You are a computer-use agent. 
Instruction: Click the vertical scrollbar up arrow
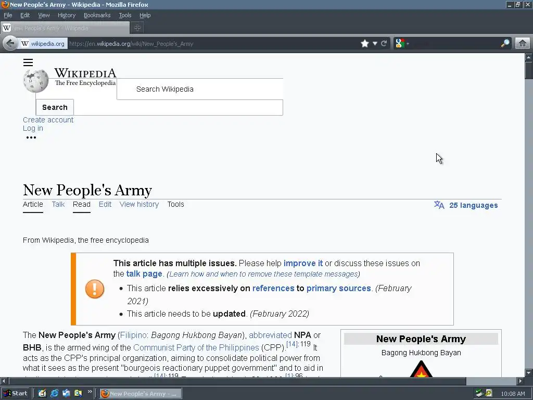pos(529,57)
